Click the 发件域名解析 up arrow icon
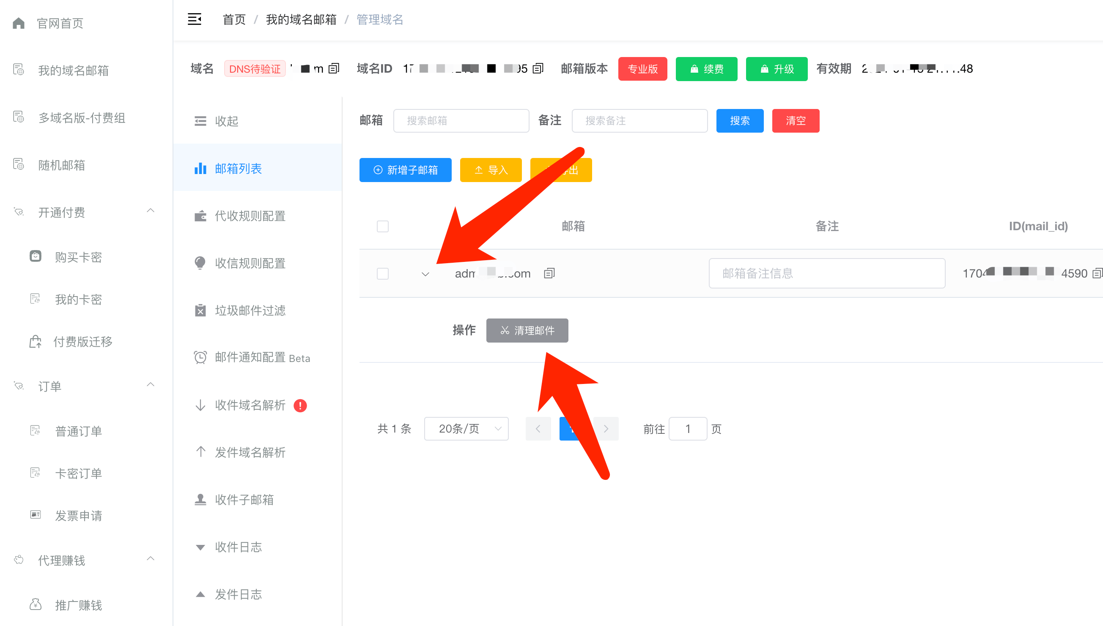Screen dimensions: 1103x626 click(x=200, y=452)
